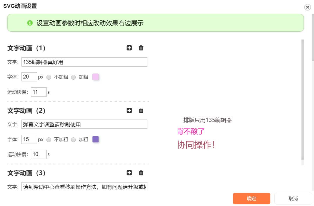
Task: Select 不加粗 for 文字动画（1）
Action: point(49,77)
